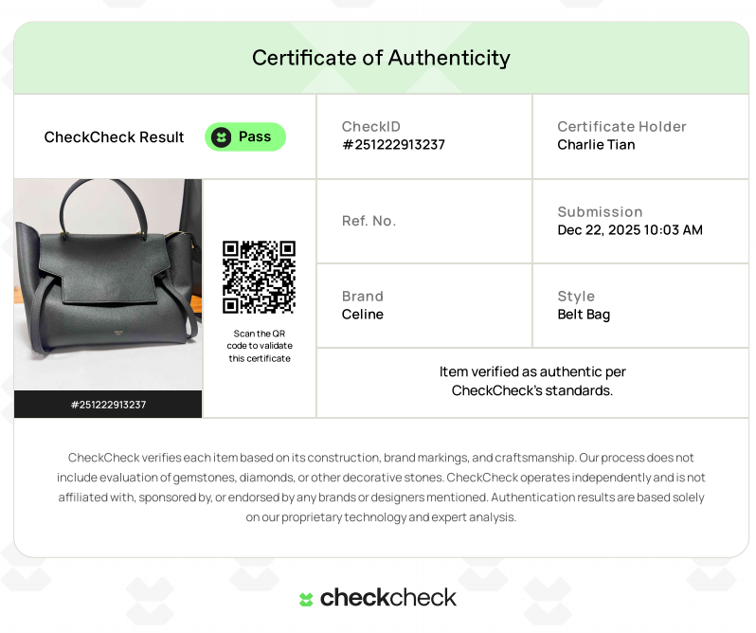Click the Item verified as authentic statement
The width and height of the screenshot is (756, 633).
pos(532,381)
